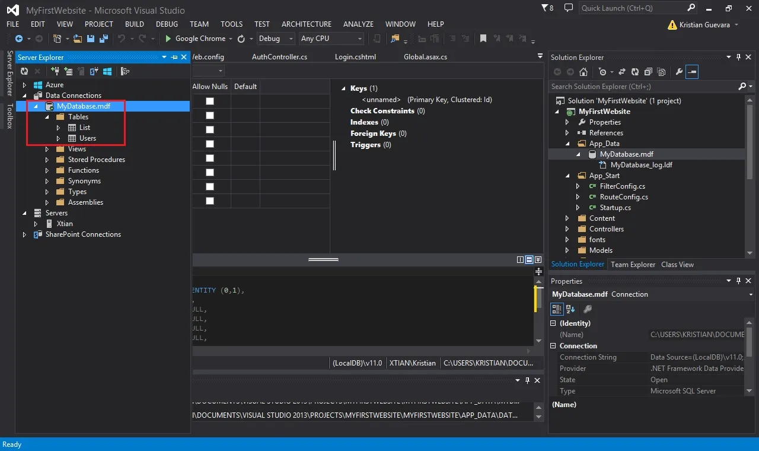Expand the Stored Procedures folder
The height and width of the screenshot is (451, 759).
[x=48, y=160]
